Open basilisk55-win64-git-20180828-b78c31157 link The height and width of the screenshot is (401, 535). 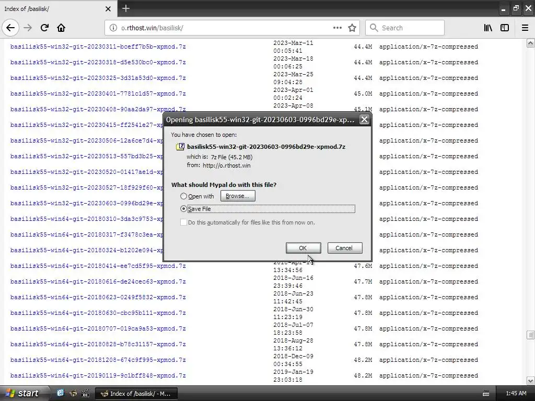(x=98, y=345)
